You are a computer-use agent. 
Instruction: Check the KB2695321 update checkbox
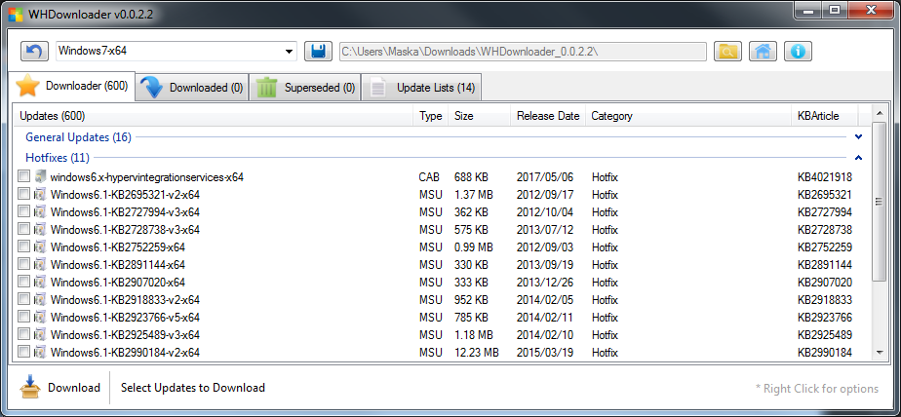point(23,194)
